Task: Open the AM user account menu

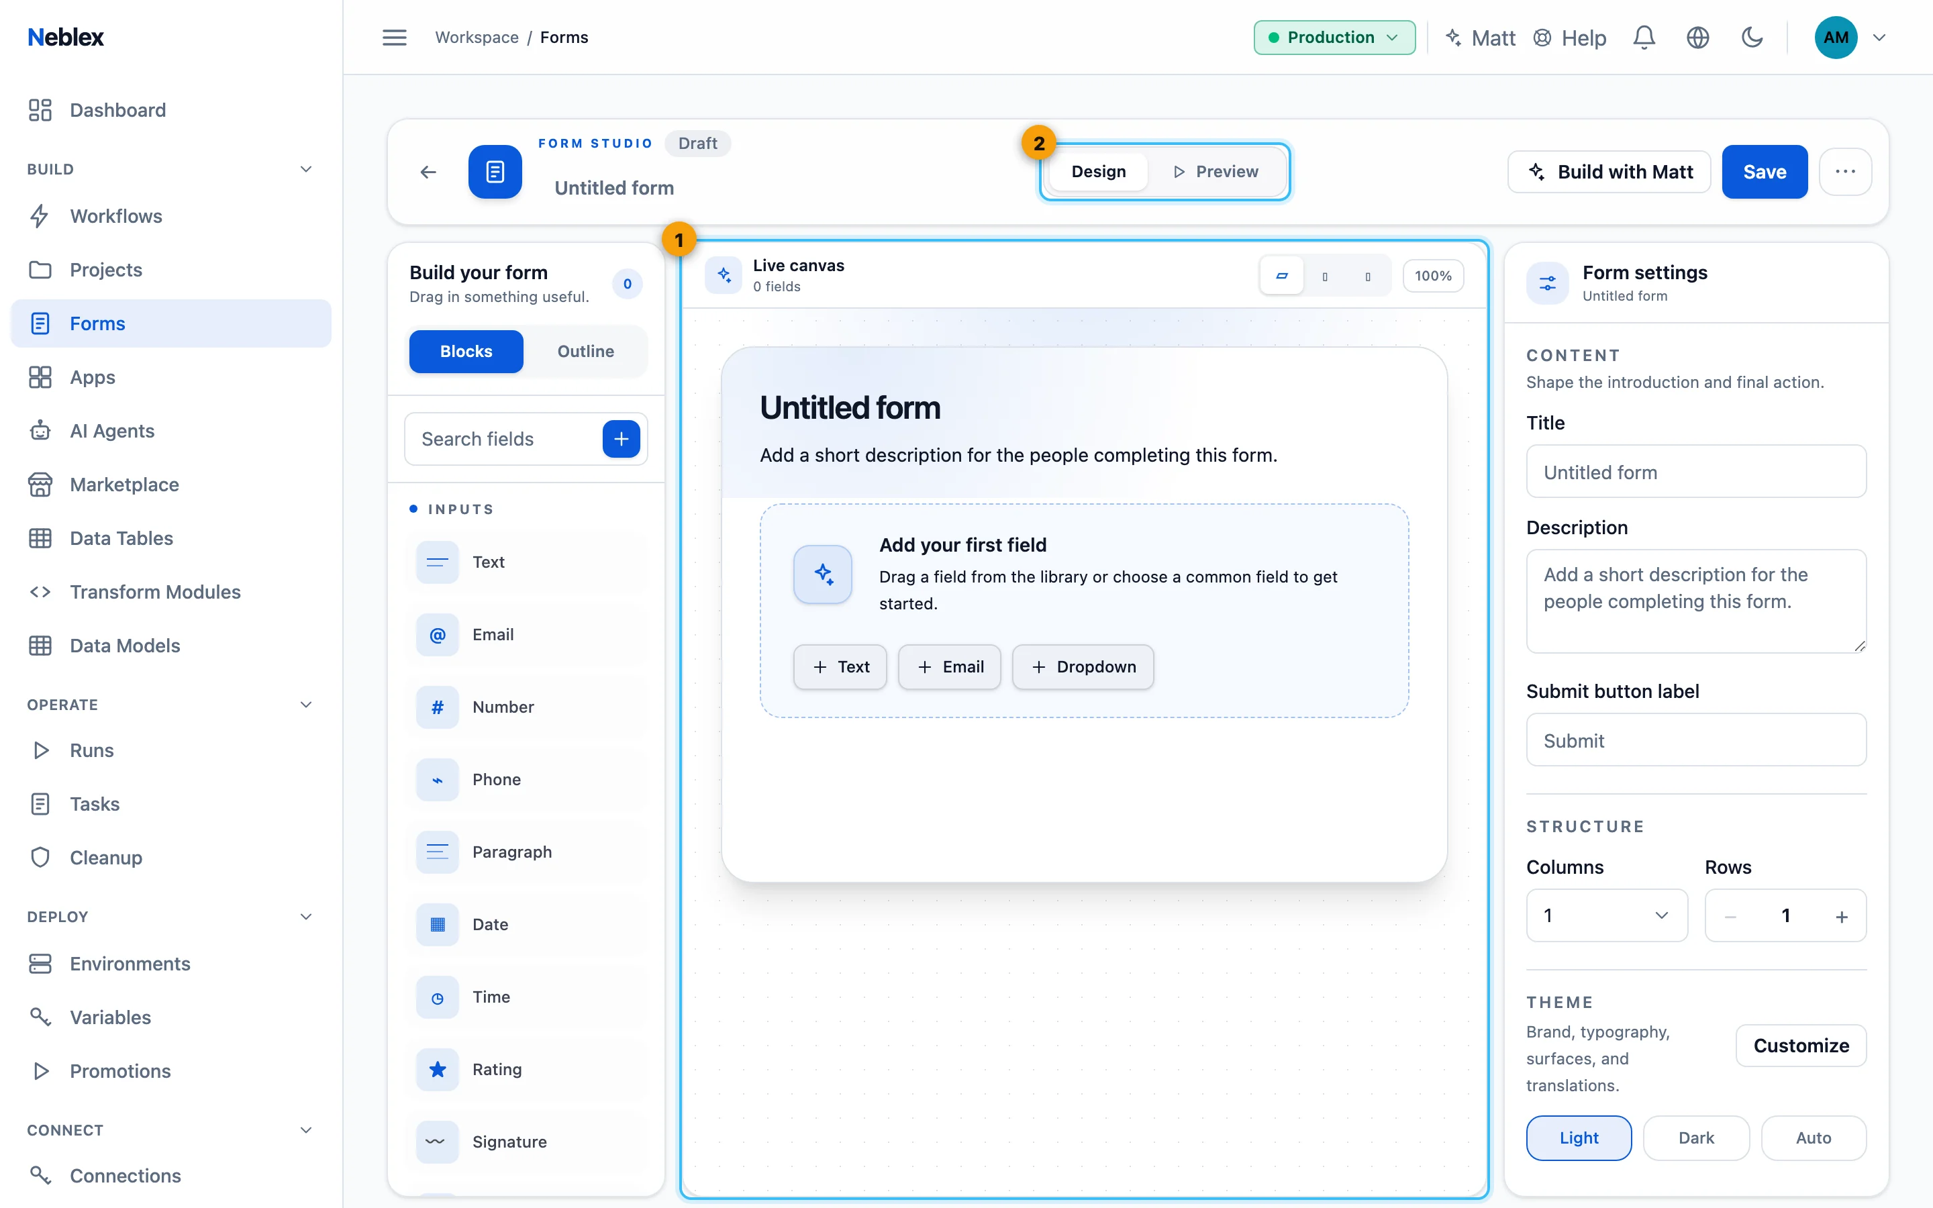Action: (x=1850, y=38)
